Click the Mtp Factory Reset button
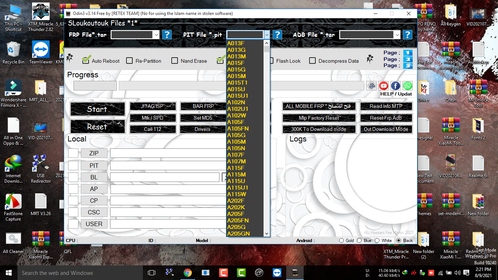The height and width of the screenshot is (280, 498). [319, 118]
